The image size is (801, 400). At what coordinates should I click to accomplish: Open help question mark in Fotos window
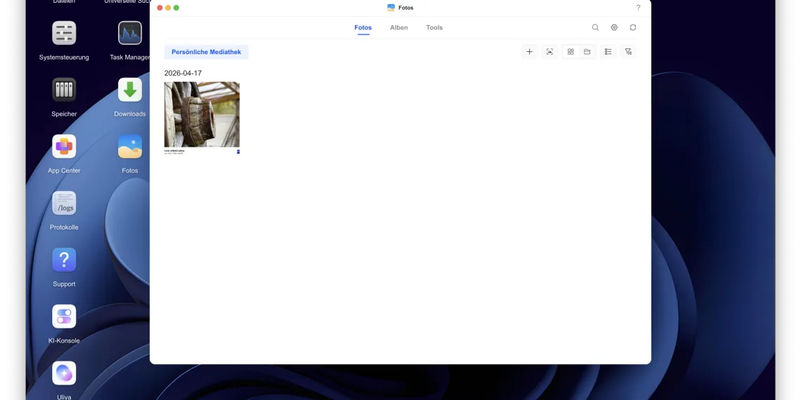(x=638, y=8)
